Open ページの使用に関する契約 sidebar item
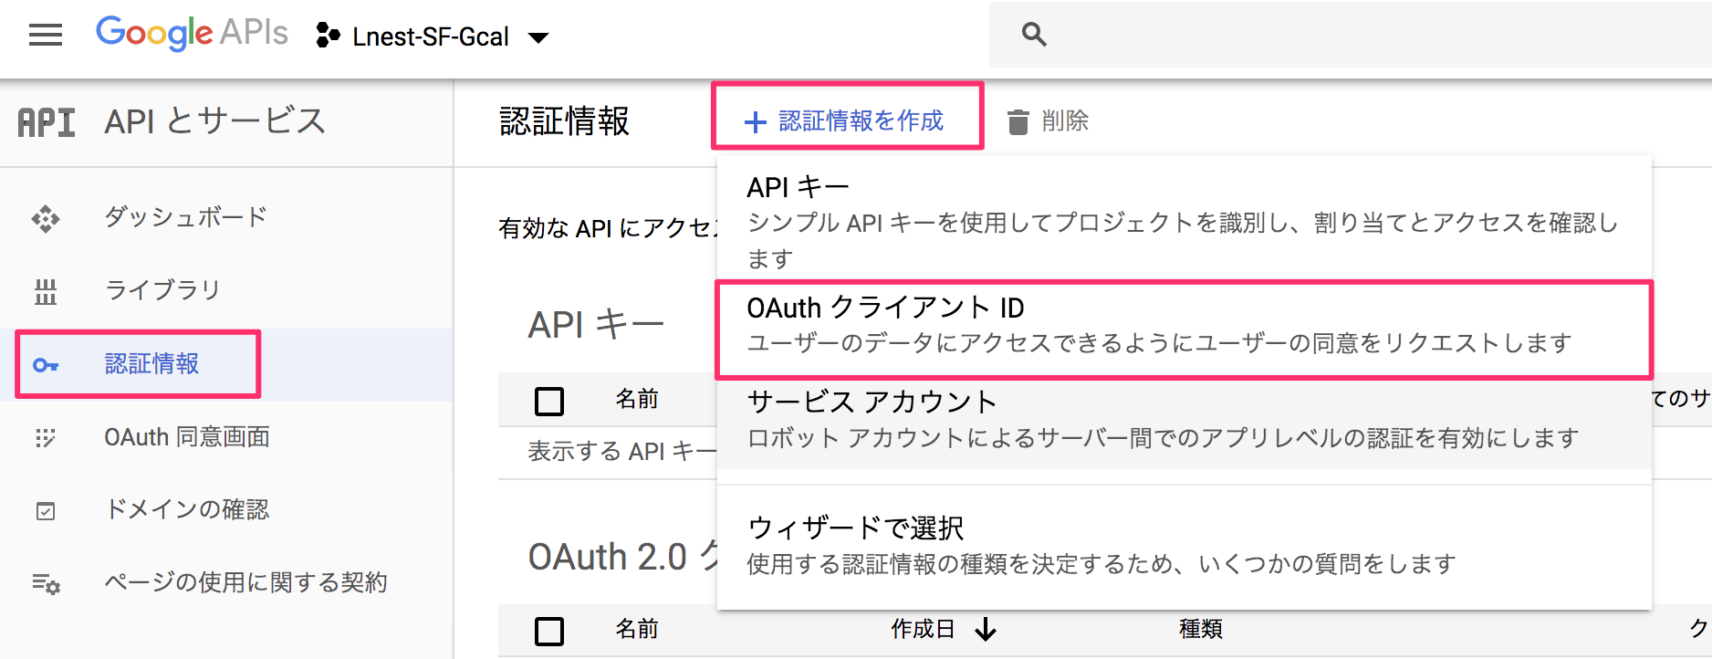The image size is (1712, 659). pyautogui.click(x=226, y=582)
